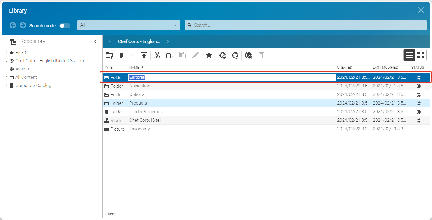Click the Chef Corp. - English breadcrumb
432x220 pixels.
coord(139,41)
